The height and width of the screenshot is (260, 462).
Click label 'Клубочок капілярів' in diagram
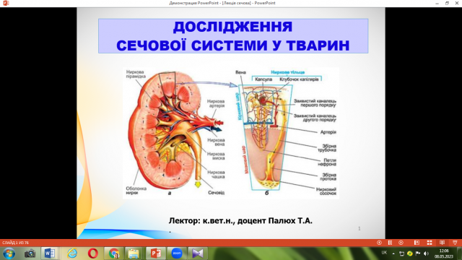[299, 79]
